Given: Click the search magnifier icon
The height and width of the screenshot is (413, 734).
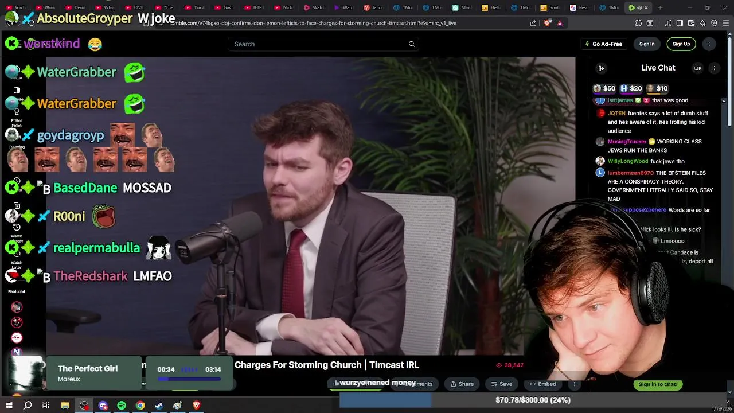Looking at the screenshot, I should (x=411, y=44).
